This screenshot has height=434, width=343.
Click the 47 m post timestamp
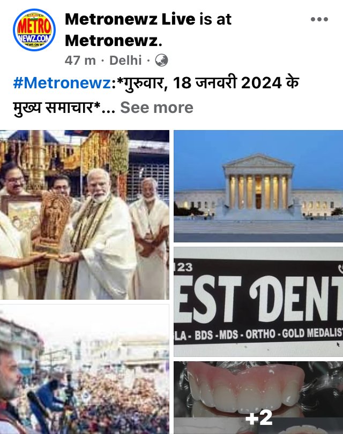click(x=80, y=60)
